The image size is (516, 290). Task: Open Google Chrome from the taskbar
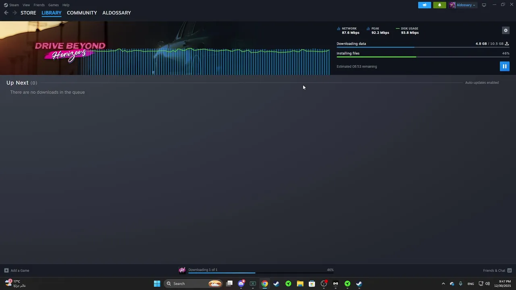point(264,284)
